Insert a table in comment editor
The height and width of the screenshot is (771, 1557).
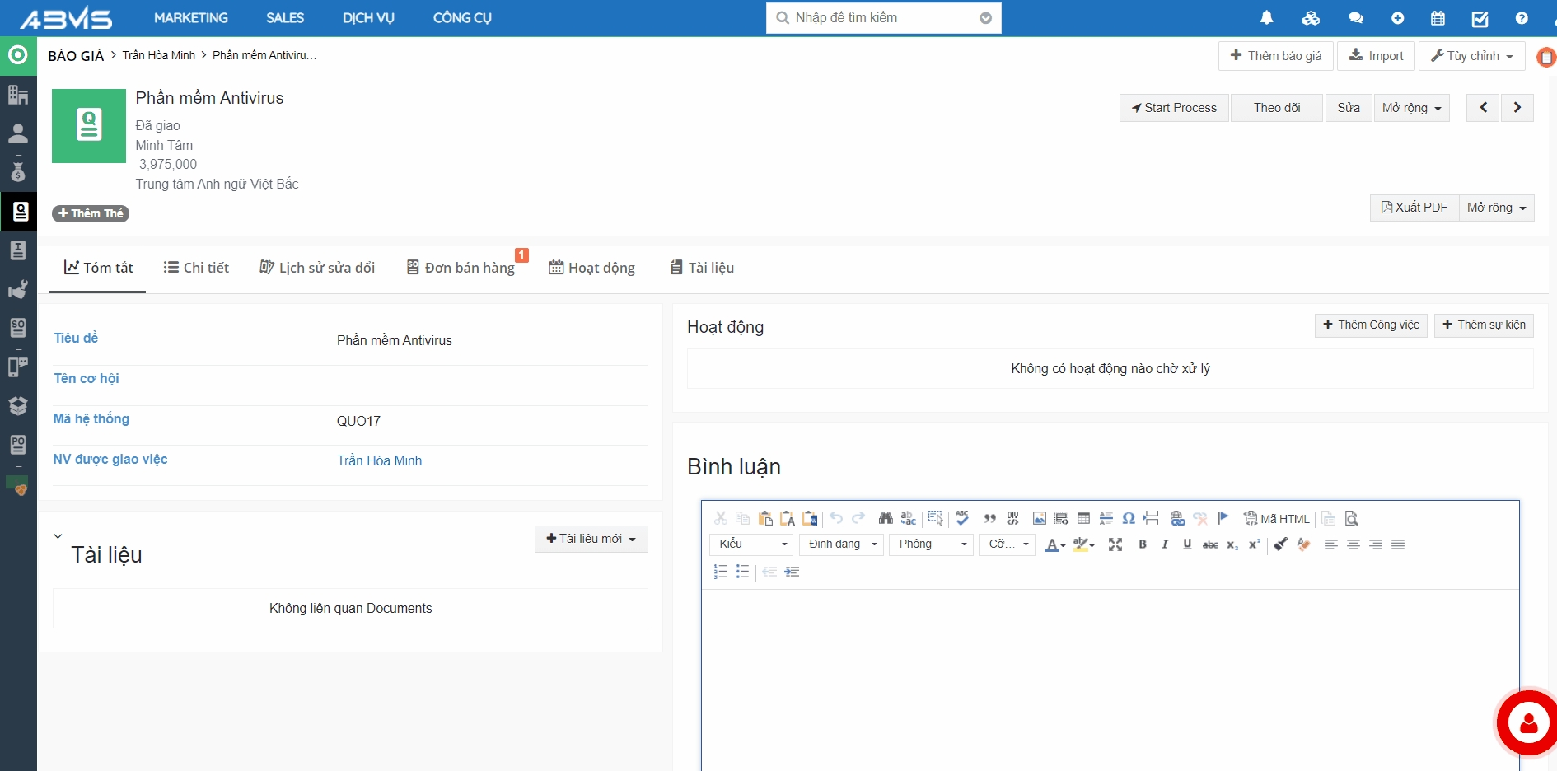tap(1083, 518)
